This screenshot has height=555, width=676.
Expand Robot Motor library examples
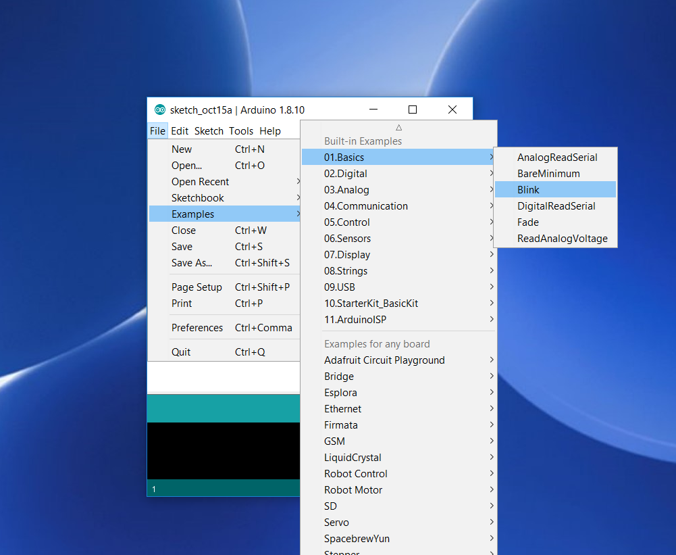[x=398, y=490]
